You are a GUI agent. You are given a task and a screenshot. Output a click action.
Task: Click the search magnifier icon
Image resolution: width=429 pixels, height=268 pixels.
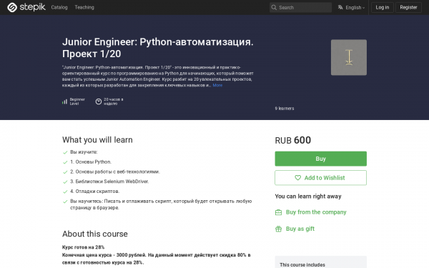click(x=274, y=7)
